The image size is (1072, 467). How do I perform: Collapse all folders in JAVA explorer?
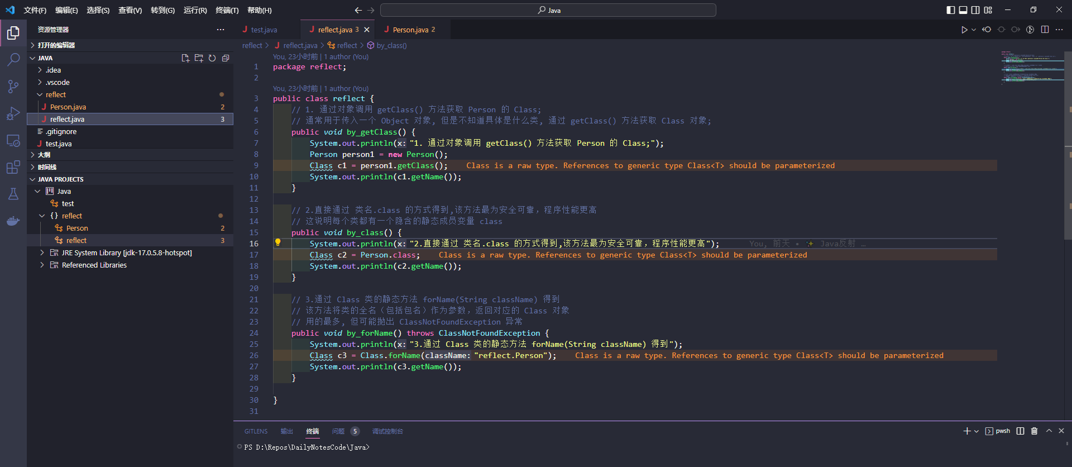click(x=226, y=58)
